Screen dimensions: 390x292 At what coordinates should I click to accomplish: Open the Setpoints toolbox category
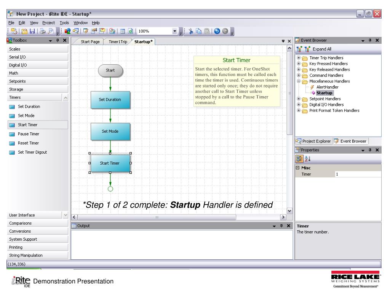click(38, 81)
